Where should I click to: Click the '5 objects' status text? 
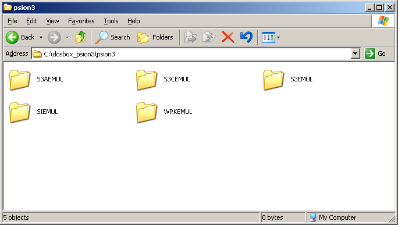16,217
